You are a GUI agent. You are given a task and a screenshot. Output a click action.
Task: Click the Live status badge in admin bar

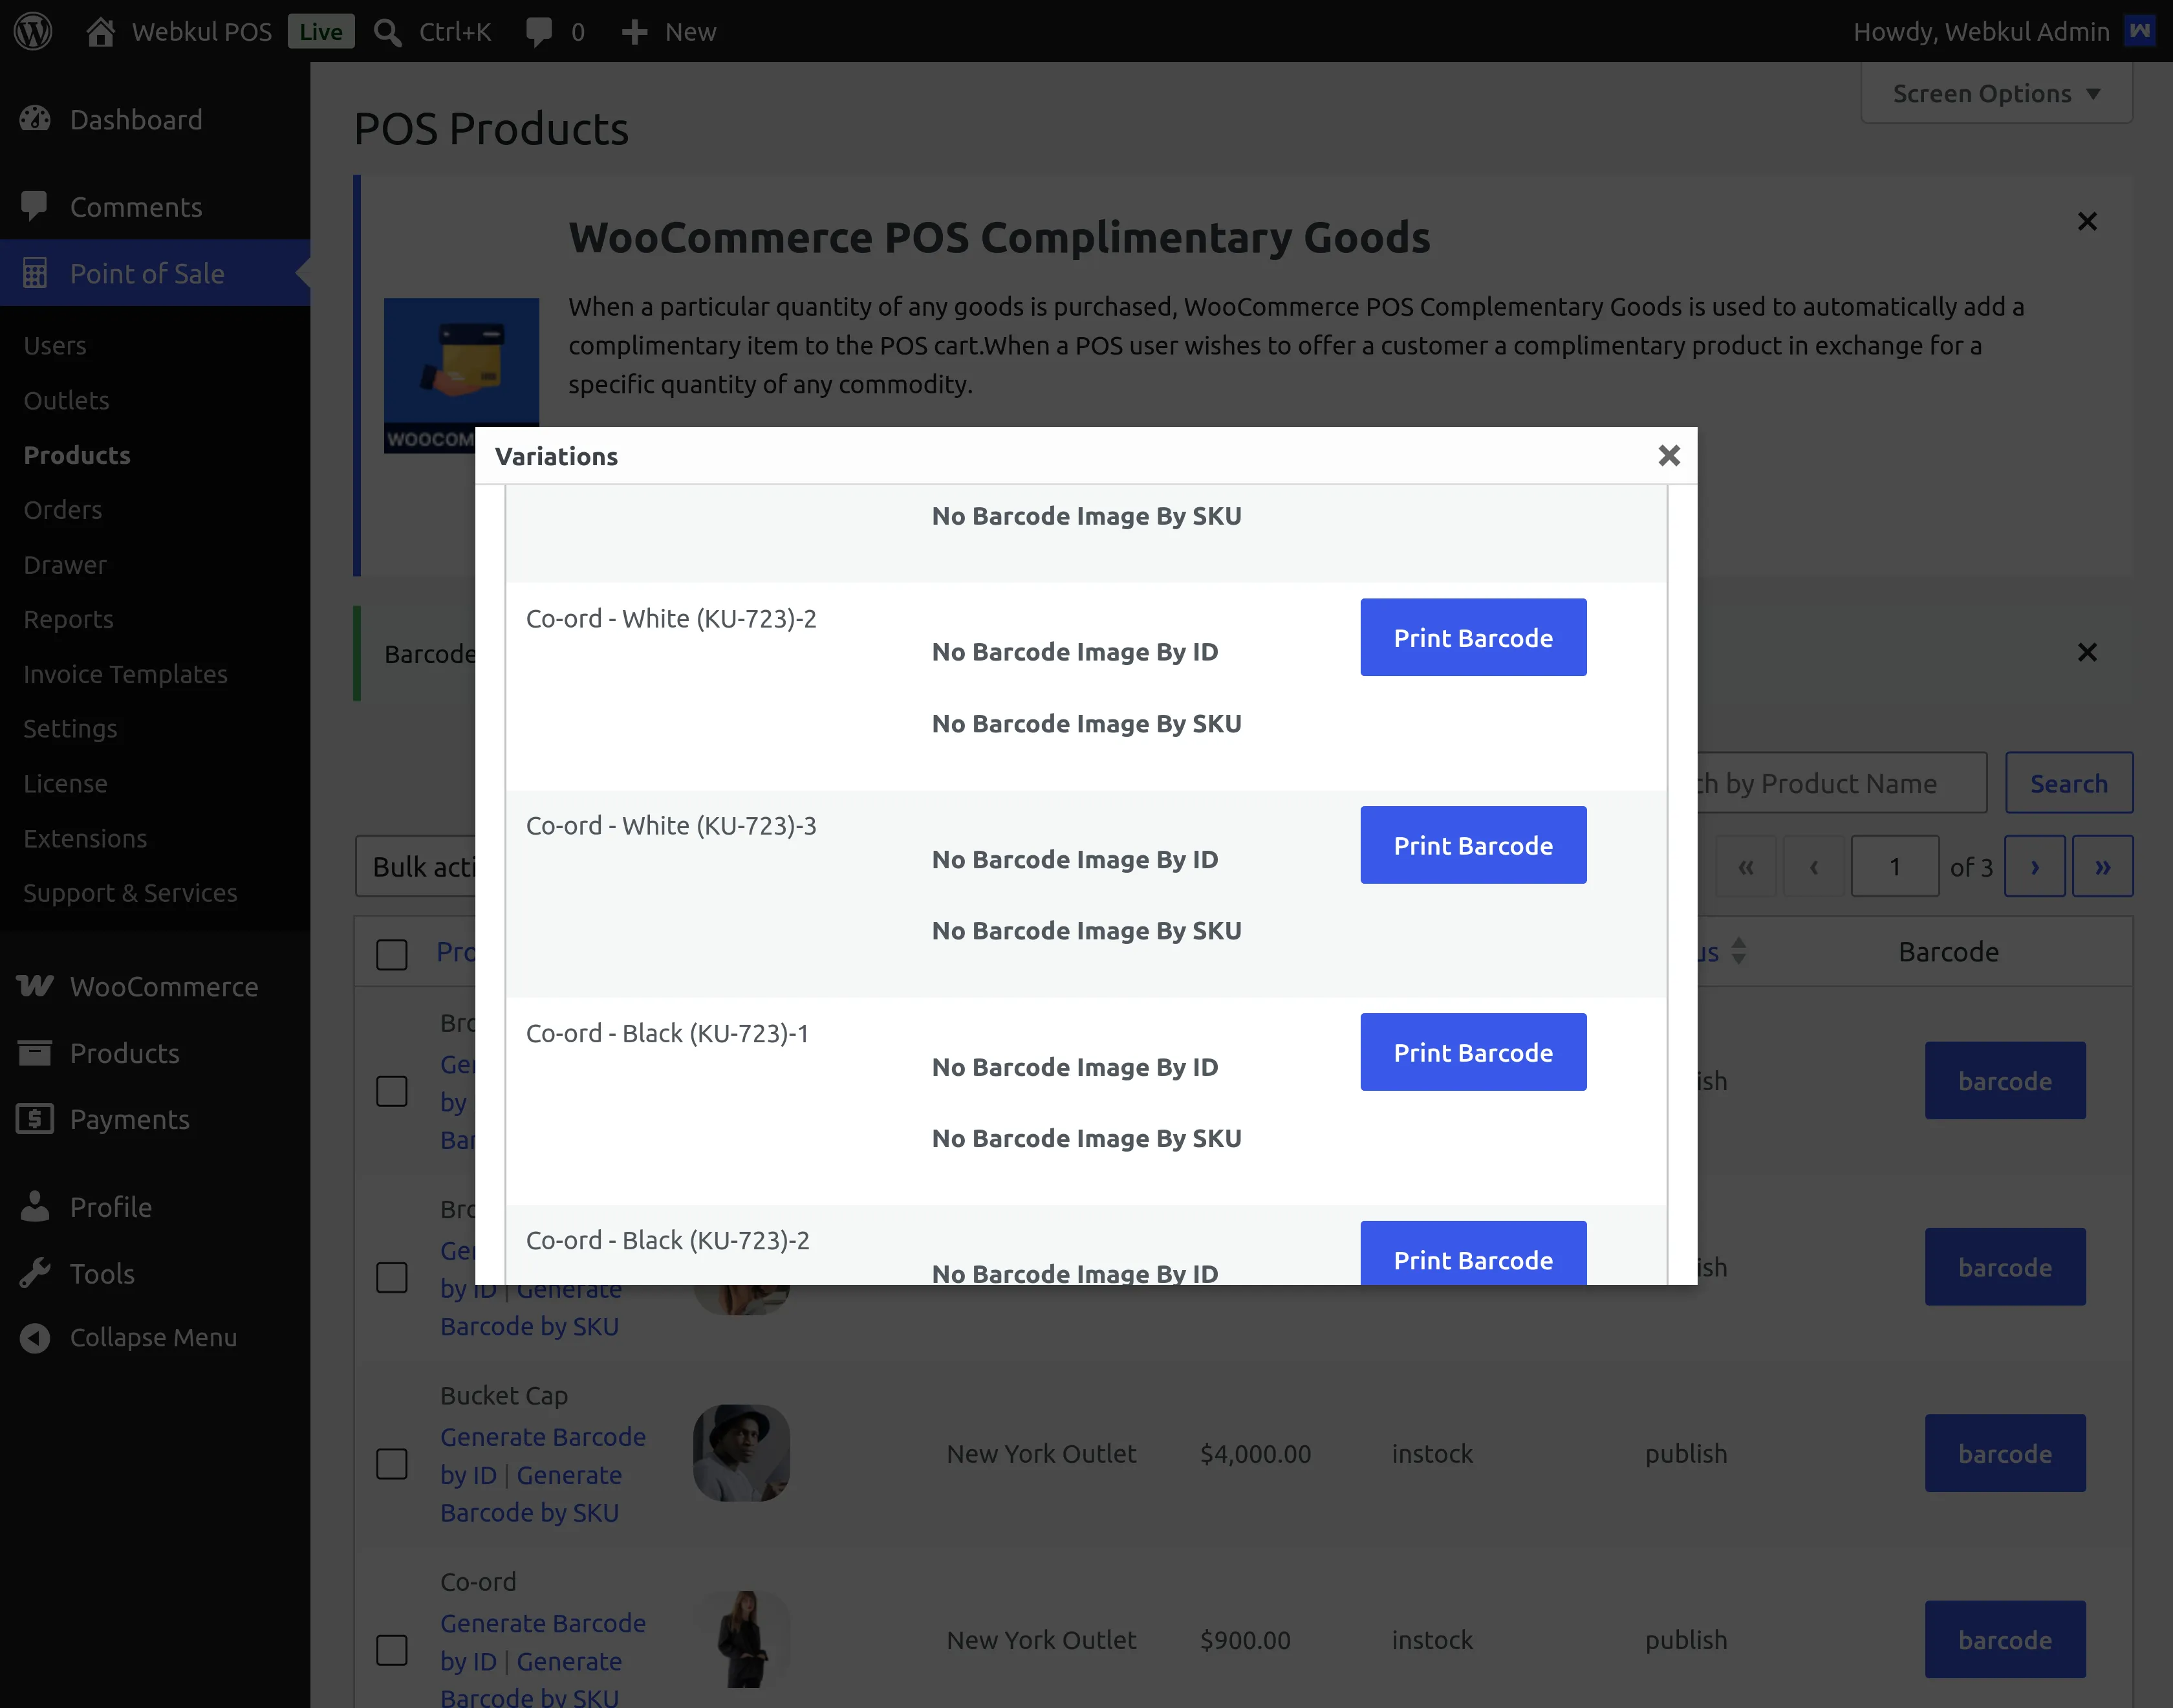321,32
